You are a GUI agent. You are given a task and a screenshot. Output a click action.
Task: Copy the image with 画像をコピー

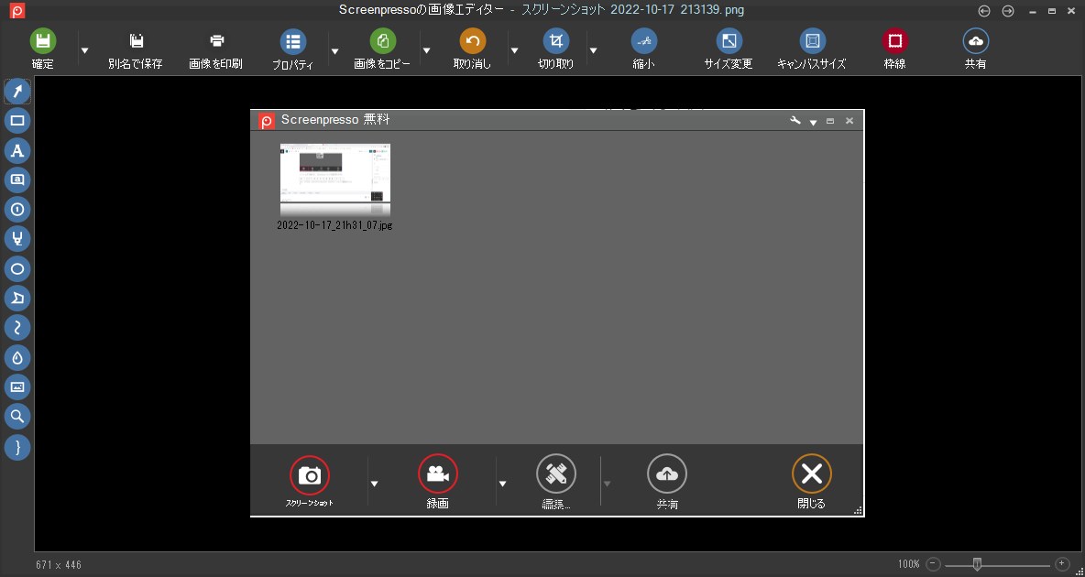tap(382, 49)
